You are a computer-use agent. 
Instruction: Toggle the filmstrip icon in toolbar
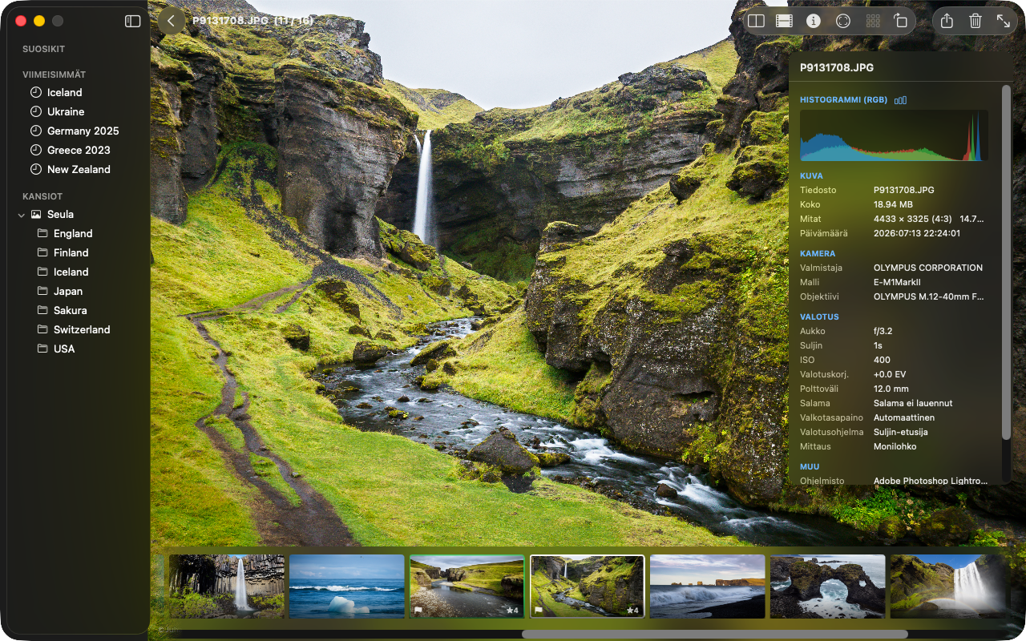click(785, 22)
